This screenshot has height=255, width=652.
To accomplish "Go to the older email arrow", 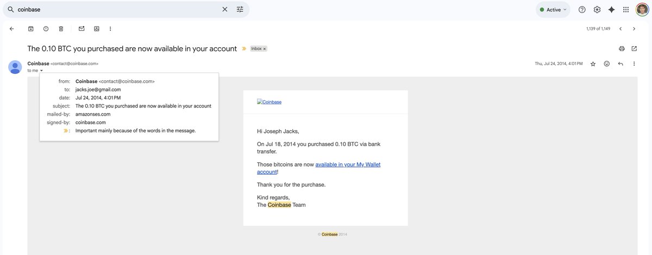I will pyautogui.click(x=634, y=29).
